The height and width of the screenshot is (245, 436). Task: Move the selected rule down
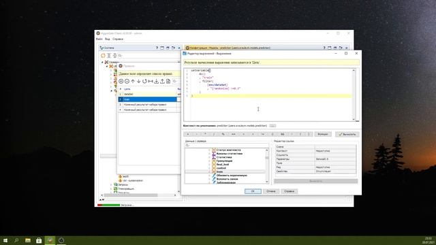pyautogui.click(x=138, y=81)
